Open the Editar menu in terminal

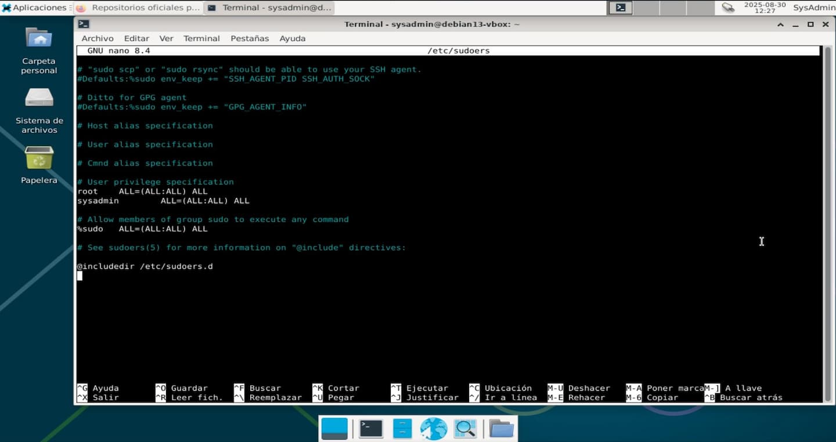coord(136,38)
